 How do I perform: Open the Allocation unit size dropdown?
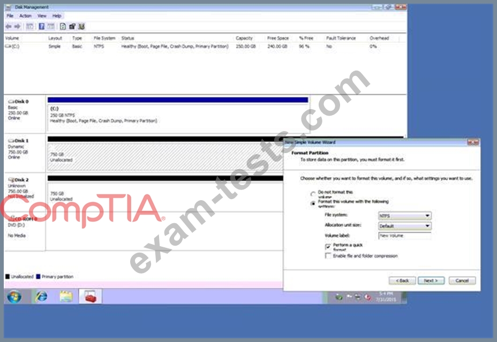(405, 226)
